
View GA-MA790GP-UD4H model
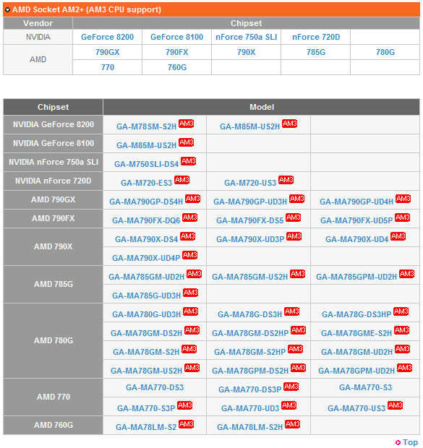pyautogui.click(x=356, y=202)
